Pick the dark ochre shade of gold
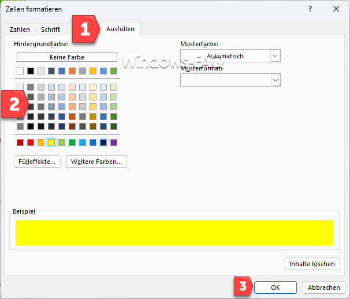 93,117
